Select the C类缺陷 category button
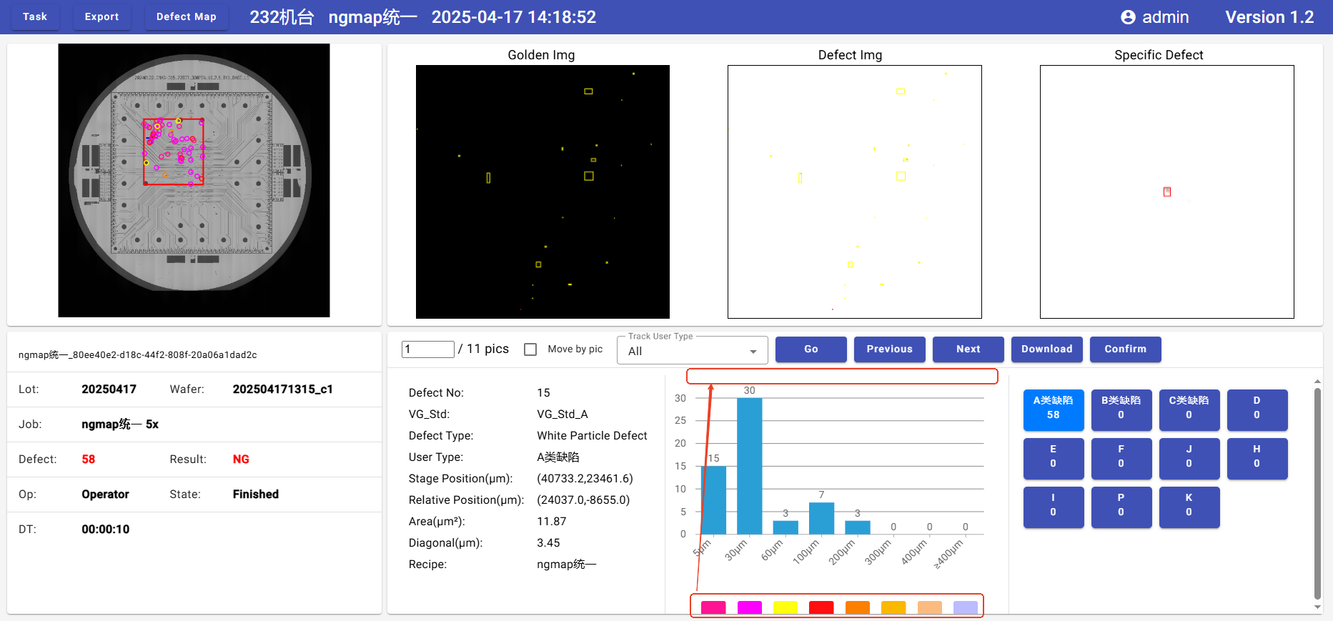Image resolution: width=1333 pixels, height=621 pixels. click(1189, 409)
